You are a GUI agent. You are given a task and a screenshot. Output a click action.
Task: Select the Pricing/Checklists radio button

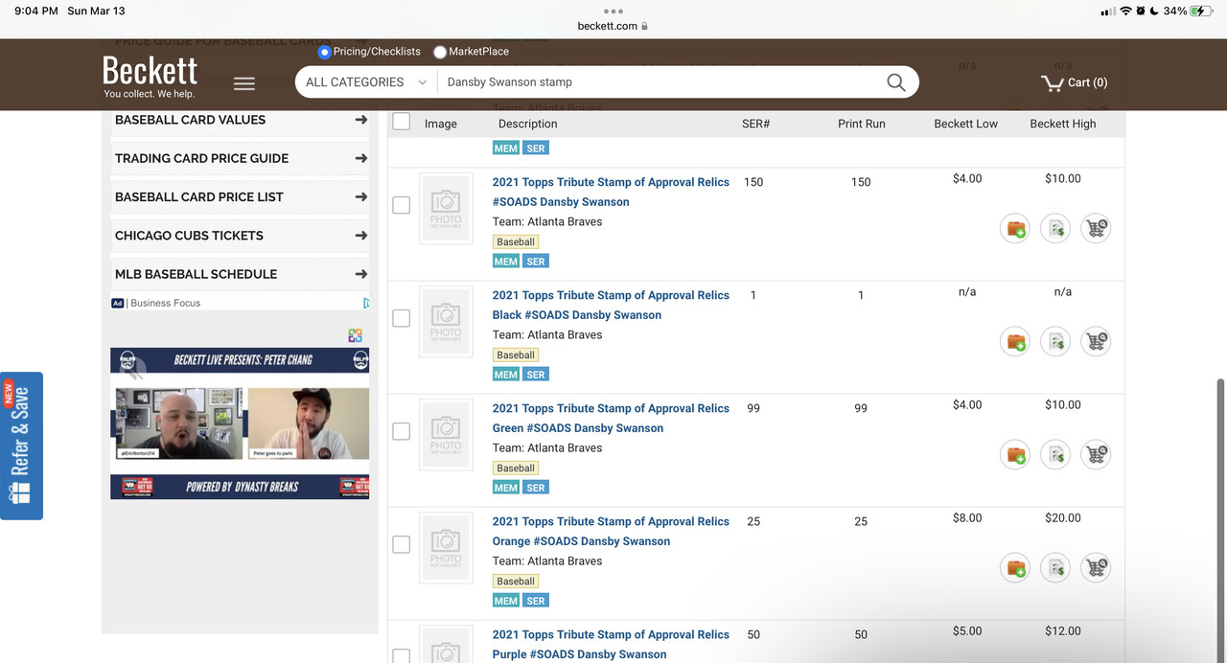pyautogui.click(x=324, y=52)
